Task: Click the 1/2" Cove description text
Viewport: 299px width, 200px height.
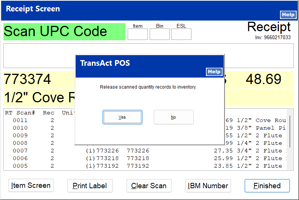Action: [40, 98]
